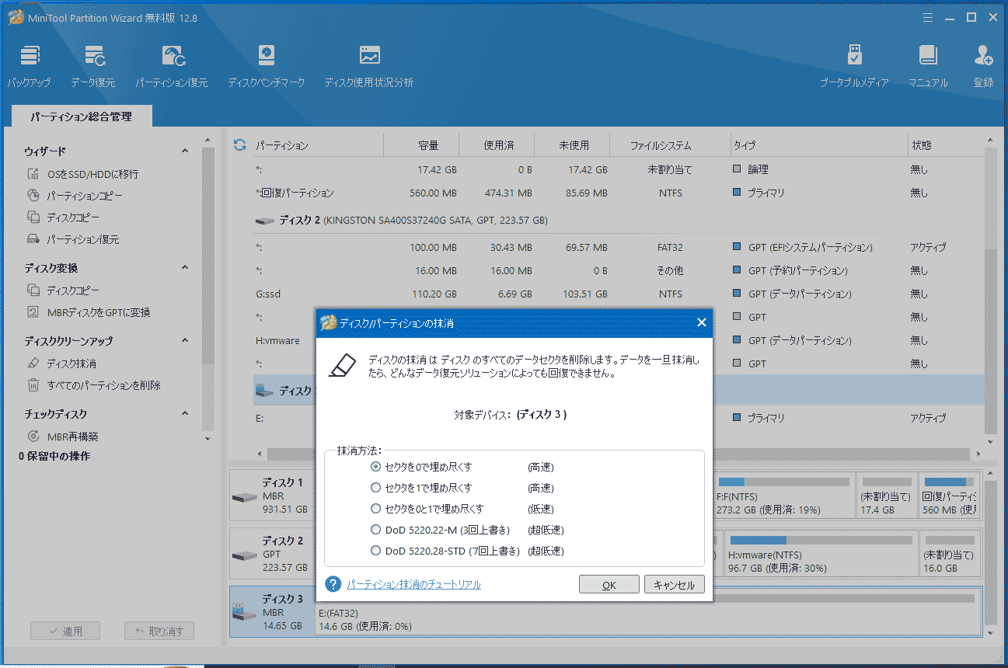Open パーティション抹消のチュートリアル link
This screenshot has height=668, width=1008.
tap(414, 584)
